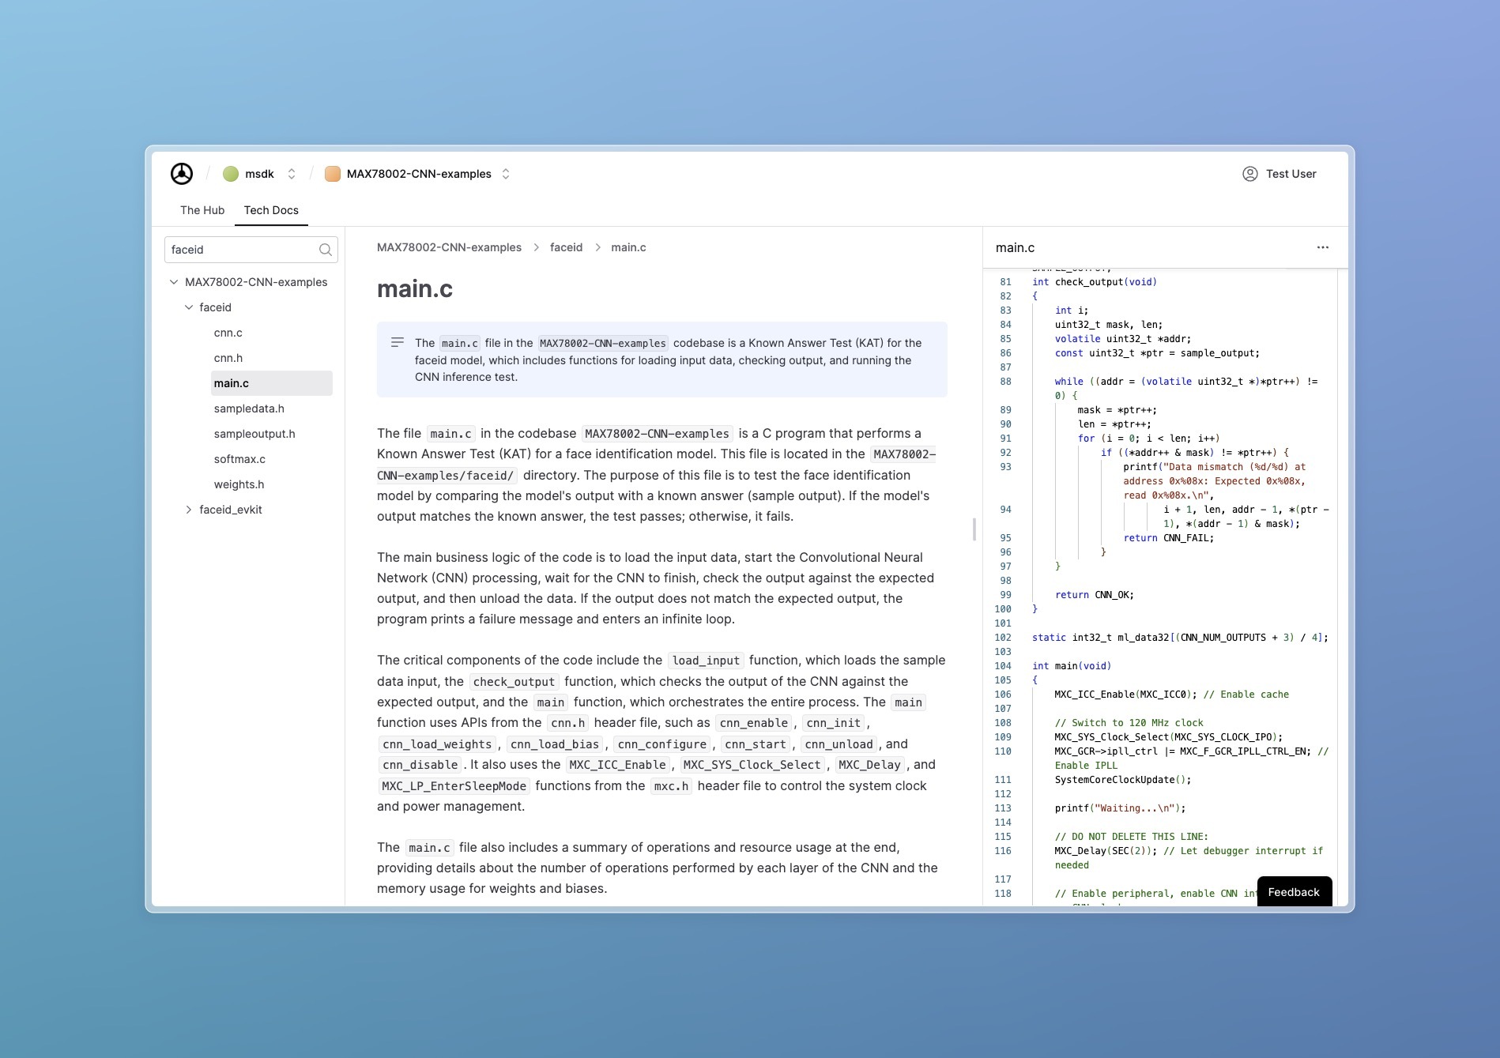Click the app logo icon in header
Viewport: 1500px width, 1058px height.
(x=182, y=174)
